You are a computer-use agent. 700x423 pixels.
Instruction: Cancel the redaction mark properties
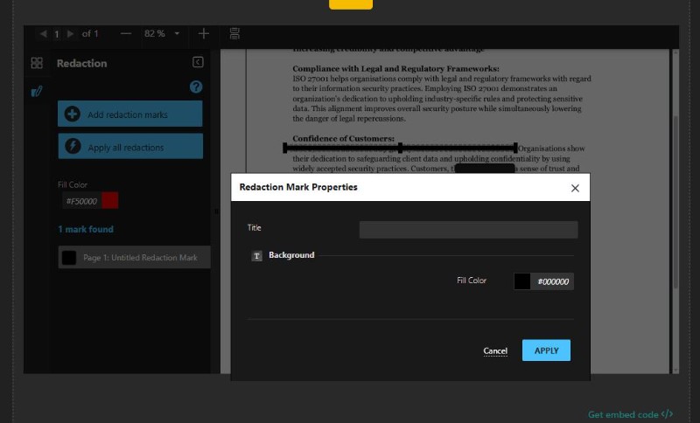(x=495, y=350)
